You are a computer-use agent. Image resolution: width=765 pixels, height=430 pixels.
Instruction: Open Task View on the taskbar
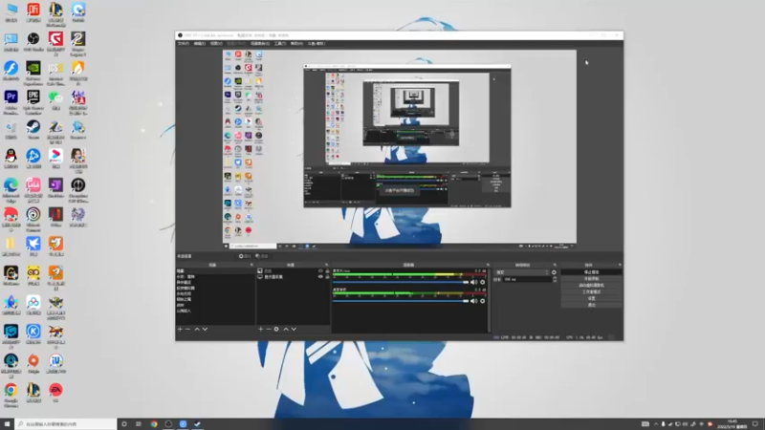(x=139, y=424)
